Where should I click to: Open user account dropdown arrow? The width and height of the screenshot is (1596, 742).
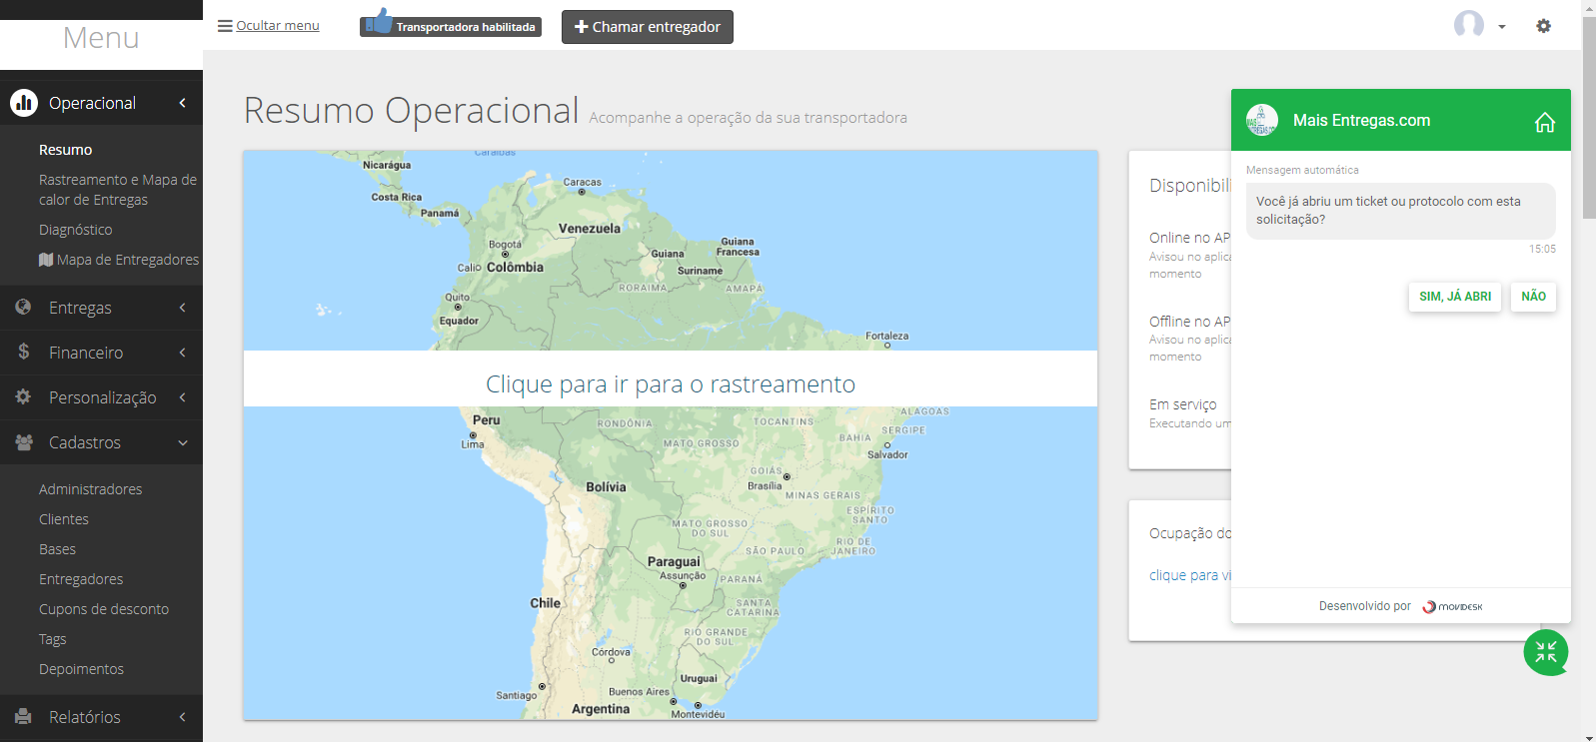click(x=1502, y=27)
